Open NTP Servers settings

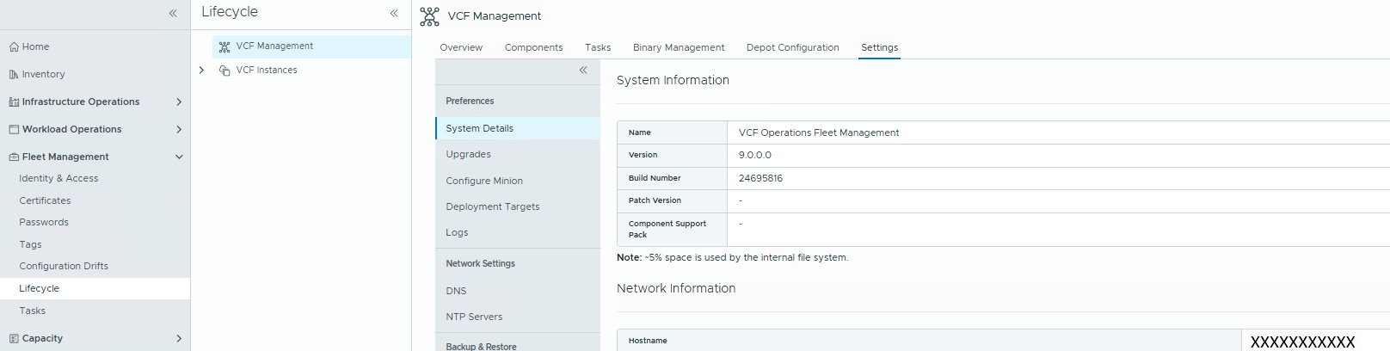click(474, 317)
